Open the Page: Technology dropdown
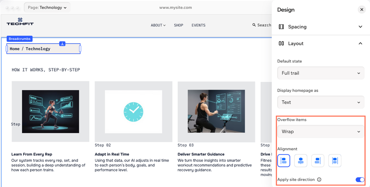370x187 pixels. tap(47, 7)
